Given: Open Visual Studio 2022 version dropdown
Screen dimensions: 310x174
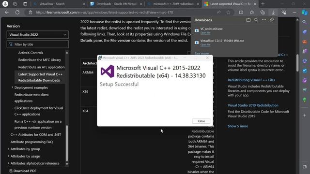Looking at the screenshot, I should (38, 35).
